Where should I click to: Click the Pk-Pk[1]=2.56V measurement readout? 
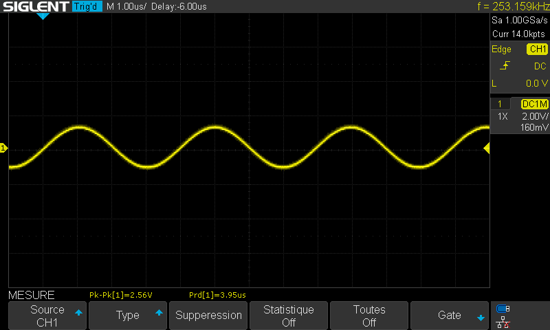[121, 295]
